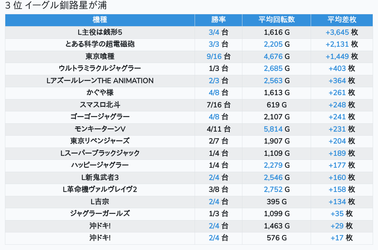
Task: Click the 平均回転数 column header
Action: click(x=276, y=20)
